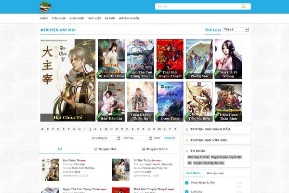Open the Hứa Tiên Chí cover
Image resolution: width=289 pixels, height=193 pixels.
point(111,102)
